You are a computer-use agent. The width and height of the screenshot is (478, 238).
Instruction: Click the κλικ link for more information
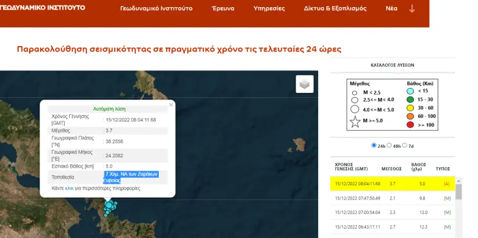[69, 188]
